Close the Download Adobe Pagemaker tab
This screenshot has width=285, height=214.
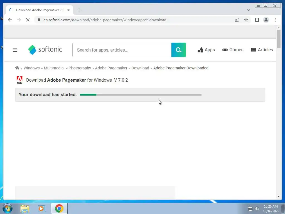(x=68, y=10)
